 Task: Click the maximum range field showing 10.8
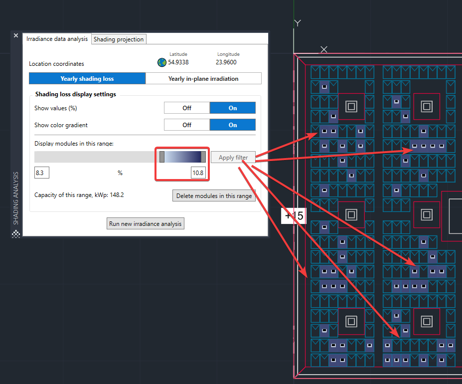(x=198, y=173)
